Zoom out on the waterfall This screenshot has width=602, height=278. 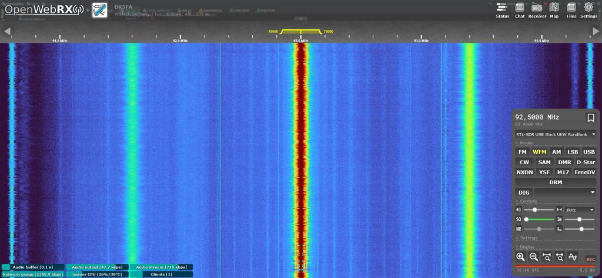(534, 257)
